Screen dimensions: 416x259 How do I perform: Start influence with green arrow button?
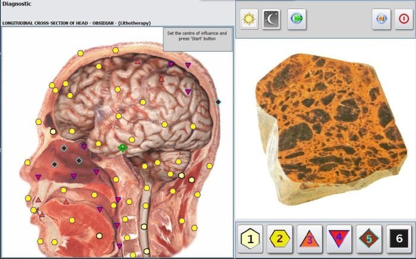coord(297,19)
